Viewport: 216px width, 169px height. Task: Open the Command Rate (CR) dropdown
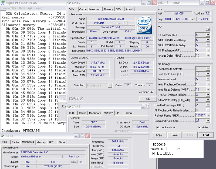pos(208,121)
